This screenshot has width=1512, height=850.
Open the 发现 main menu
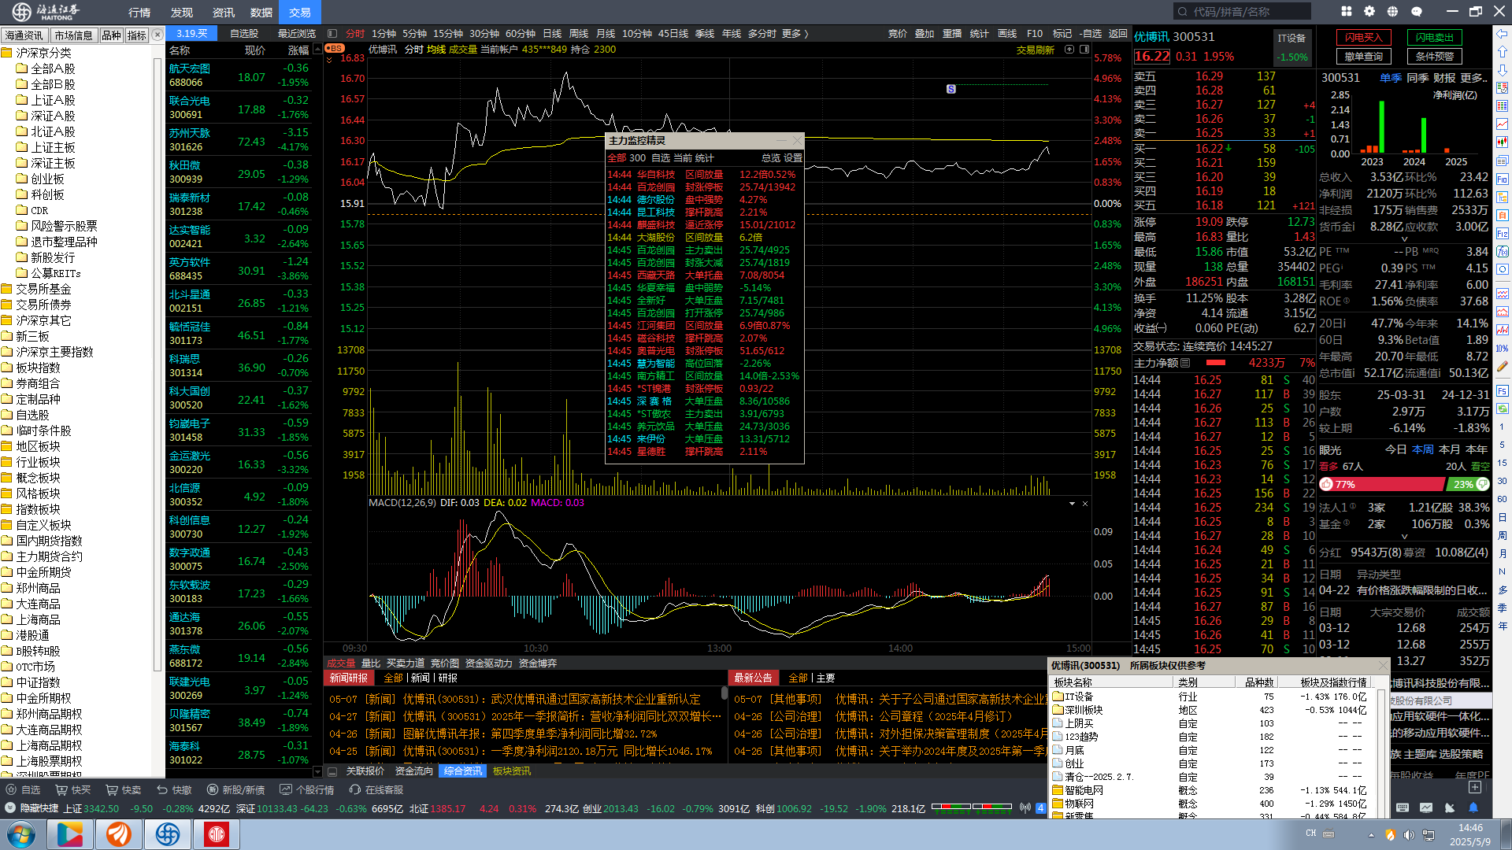pos(182,12)
